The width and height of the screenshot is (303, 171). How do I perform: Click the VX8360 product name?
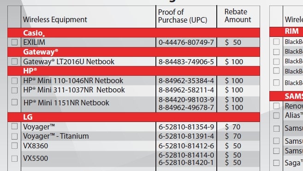(x=36, y=146)
